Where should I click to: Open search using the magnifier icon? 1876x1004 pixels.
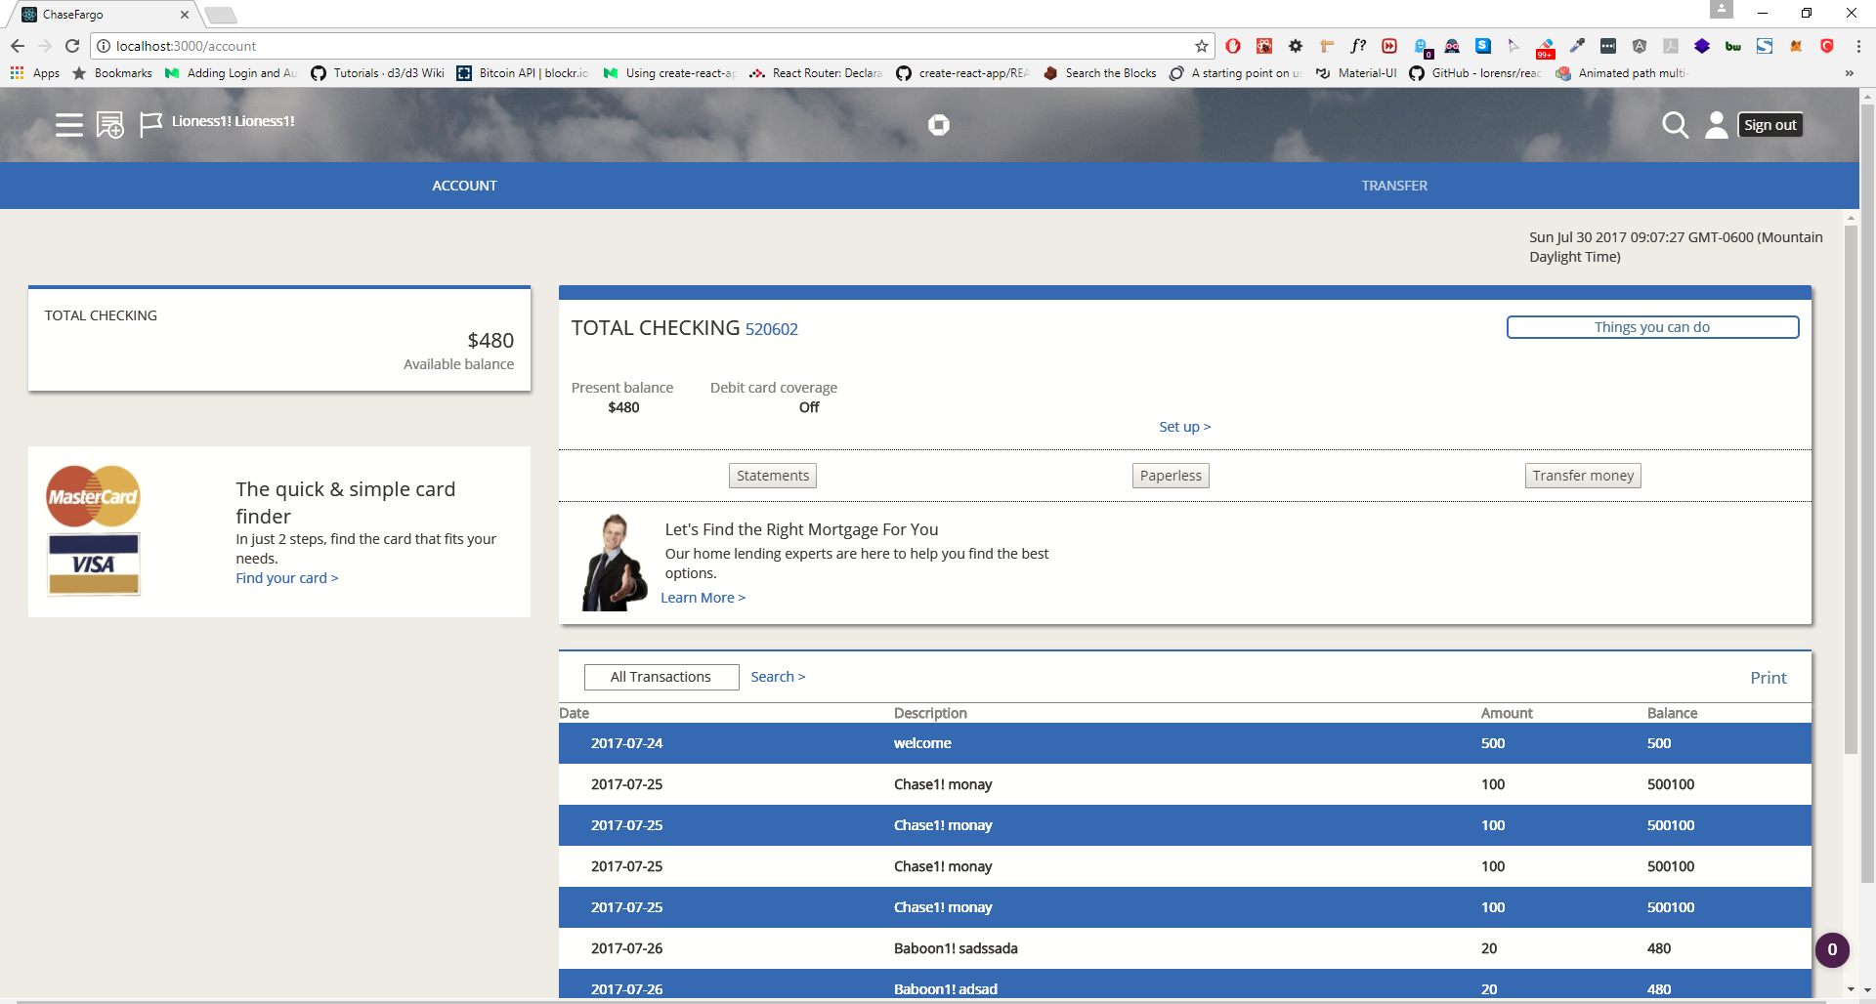(x=1677, y=125)
